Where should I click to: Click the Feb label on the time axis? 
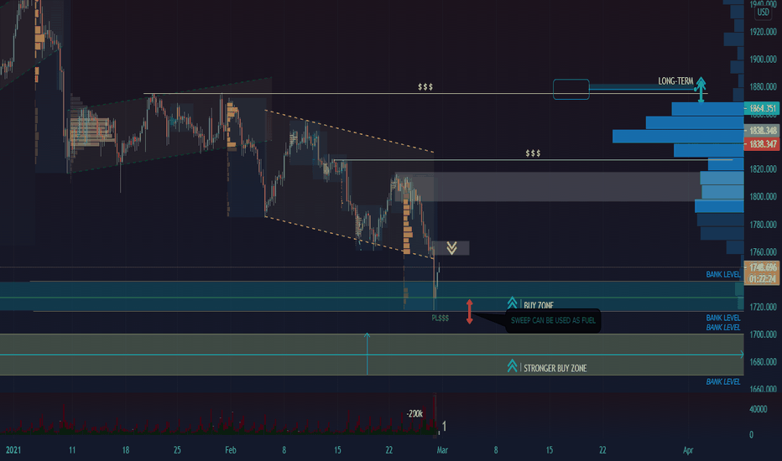pyautogui.click(x=231, y=450)
